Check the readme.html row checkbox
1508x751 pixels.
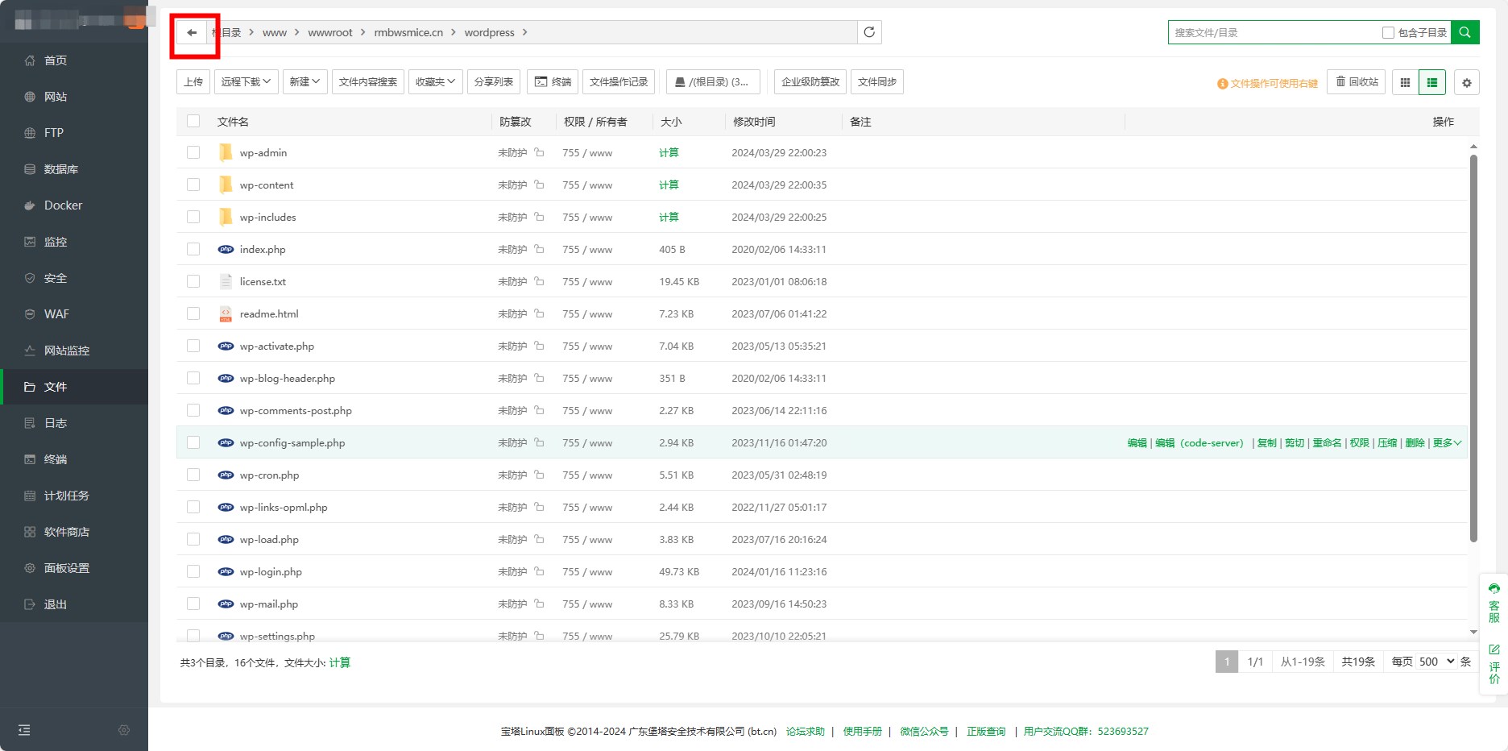pos(193,313)
